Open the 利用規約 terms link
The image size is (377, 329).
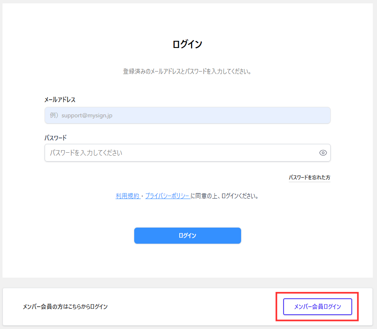pos(127,196)
